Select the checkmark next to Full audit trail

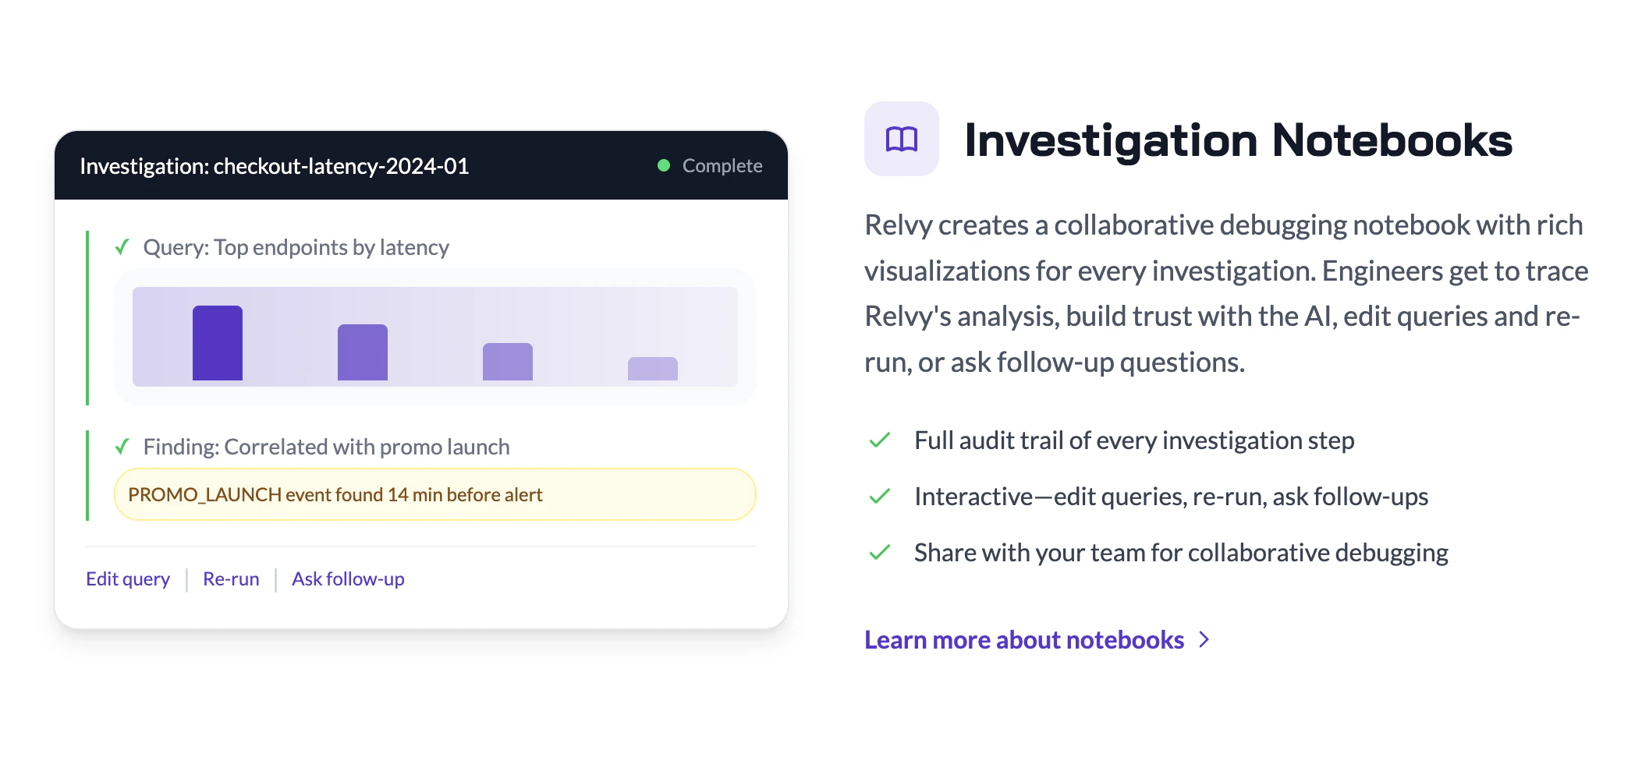880,440
